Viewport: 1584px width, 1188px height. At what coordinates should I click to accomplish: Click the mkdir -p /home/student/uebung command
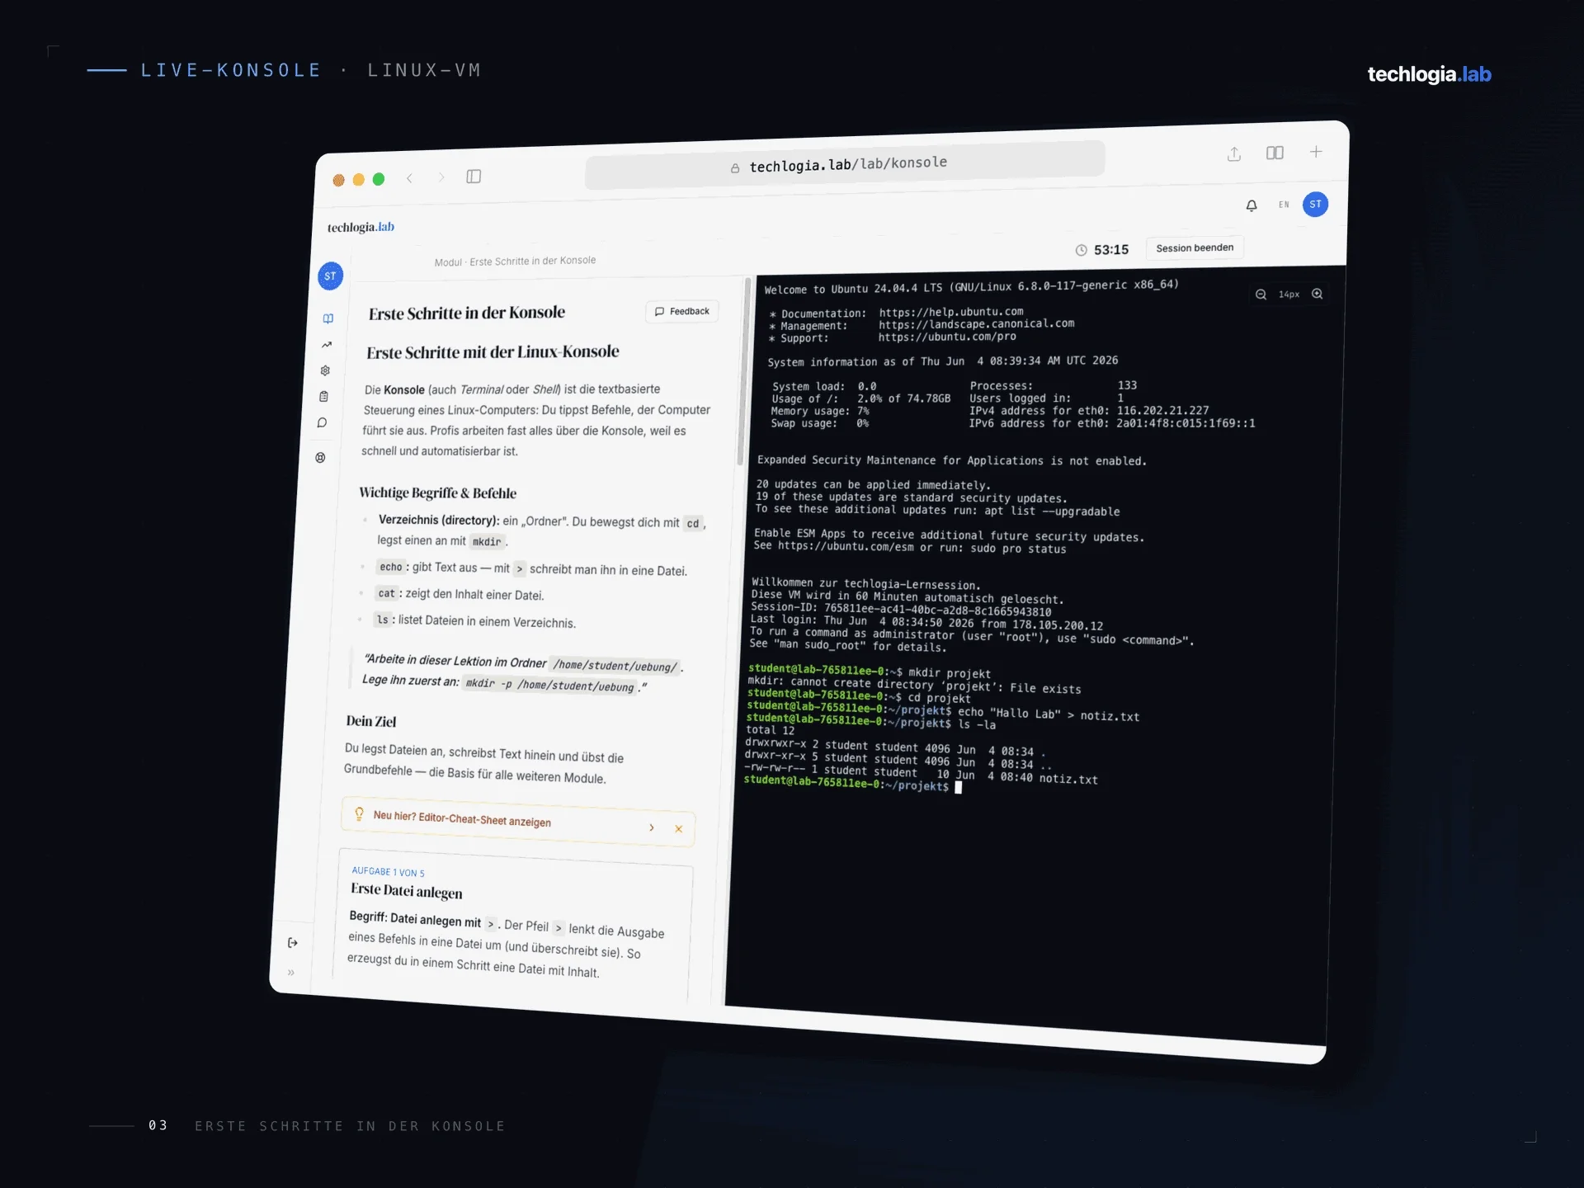tap(550, 685)
